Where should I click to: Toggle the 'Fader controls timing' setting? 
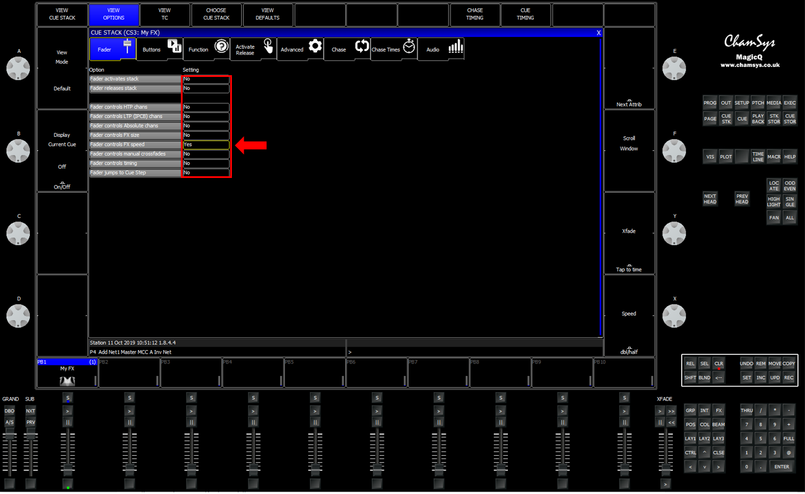[206, 163]
